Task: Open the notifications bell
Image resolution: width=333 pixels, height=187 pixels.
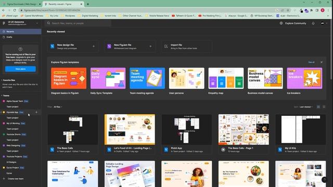Action: point(313,23)
